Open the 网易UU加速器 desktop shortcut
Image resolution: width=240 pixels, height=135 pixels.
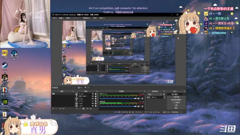tap(14, 55)
